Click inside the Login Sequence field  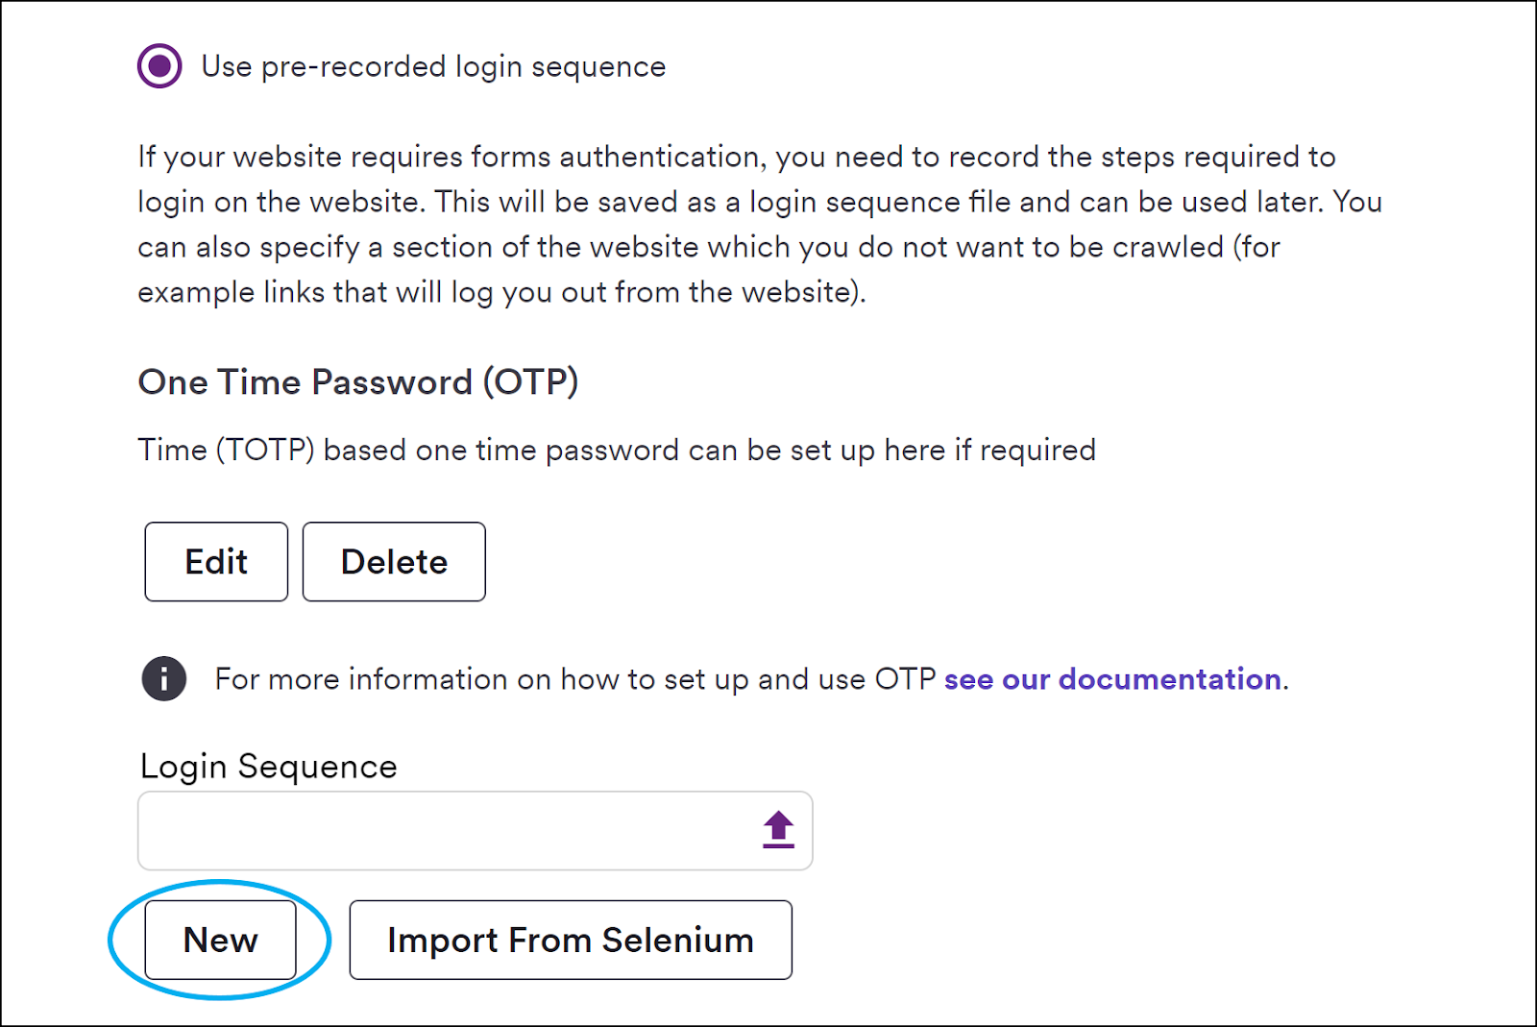476,831
